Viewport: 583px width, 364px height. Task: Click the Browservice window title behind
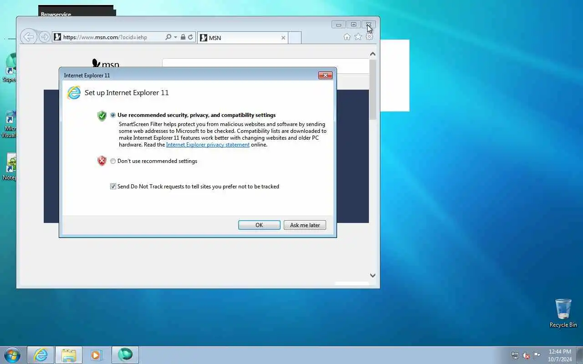[x=56, y=14]
